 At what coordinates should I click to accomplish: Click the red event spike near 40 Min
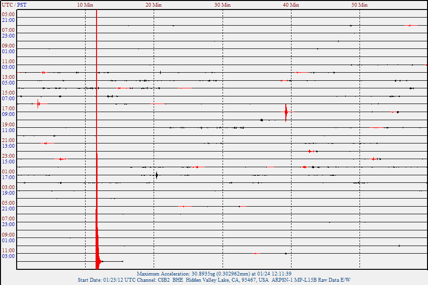click(x=286, y=112)
